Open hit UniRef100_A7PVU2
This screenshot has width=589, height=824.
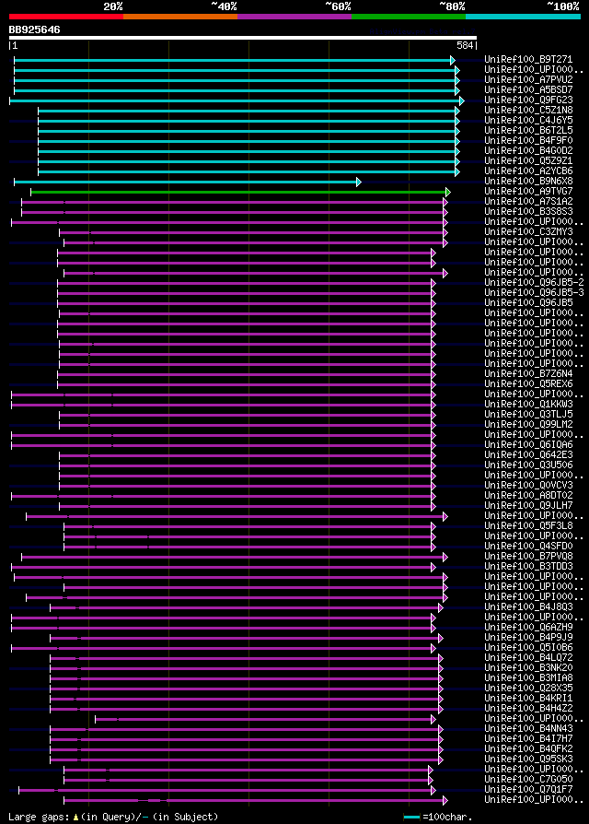click(528, 80)
